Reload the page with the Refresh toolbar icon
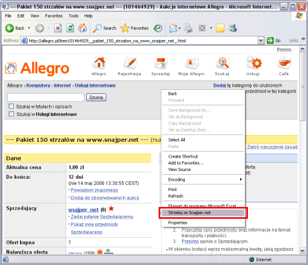This screenshot has width=308, height=265. coord(70,28)
